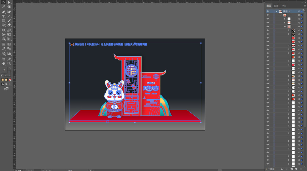Select Draw Behind mode
307x171 pixels.
pyautogui.click(x=6, y=84)
